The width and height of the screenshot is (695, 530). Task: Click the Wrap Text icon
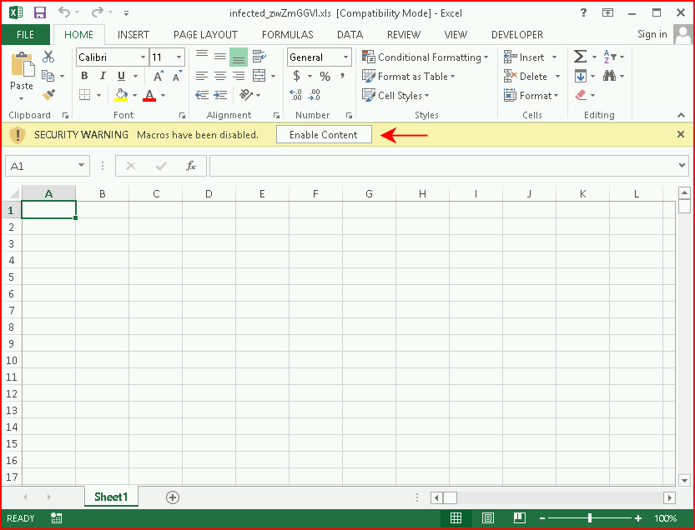pos(259,57)
